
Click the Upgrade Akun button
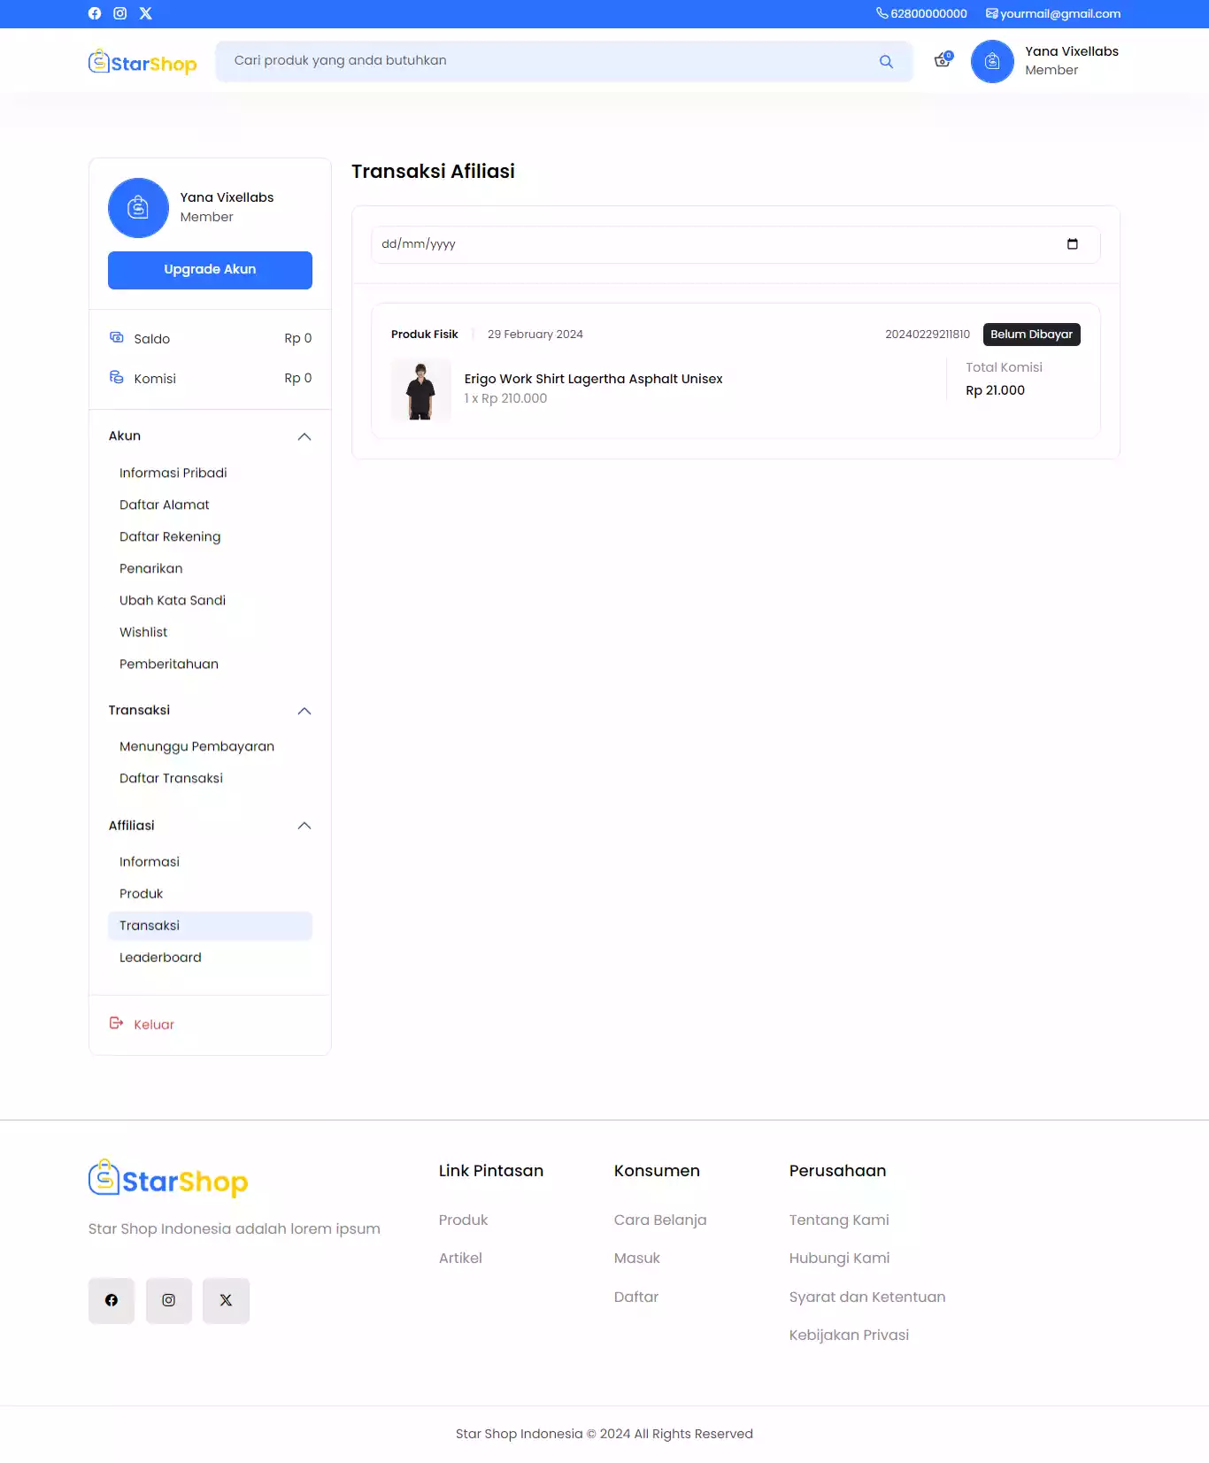coord(210,270)
